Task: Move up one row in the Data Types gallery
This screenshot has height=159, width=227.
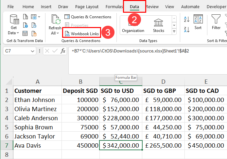Action: coord(174,19)
